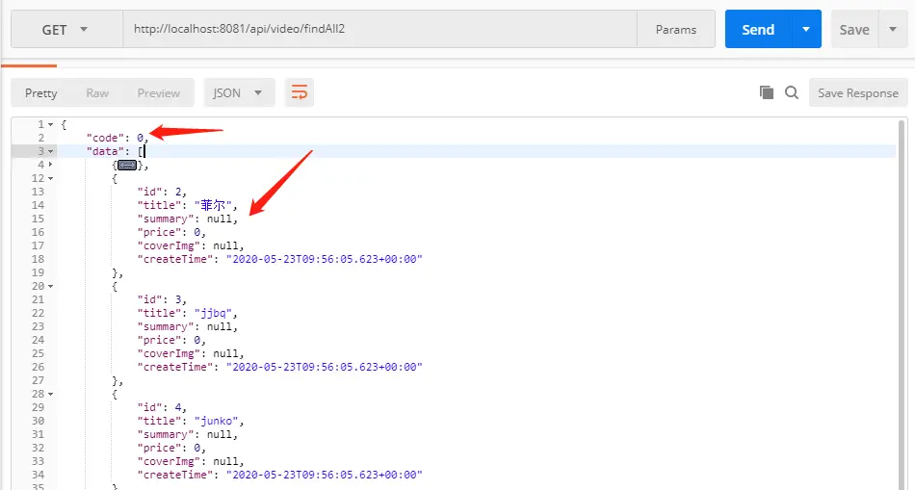Click the "id": 3 line
Image resolution: width=915 pixels, height=490 pixels.
pos(162,299)
